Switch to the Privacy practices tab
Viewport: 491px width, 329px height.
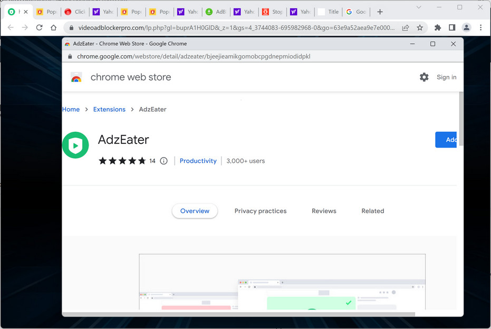(260, 211)
